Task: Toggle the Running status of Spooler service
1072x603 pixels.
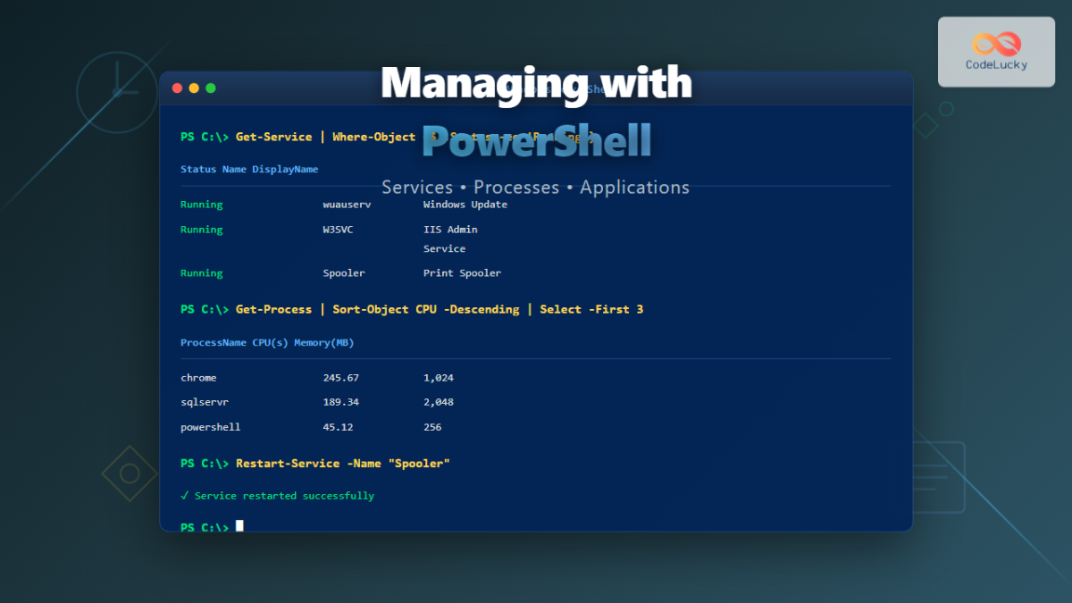Action: (201, 272)
